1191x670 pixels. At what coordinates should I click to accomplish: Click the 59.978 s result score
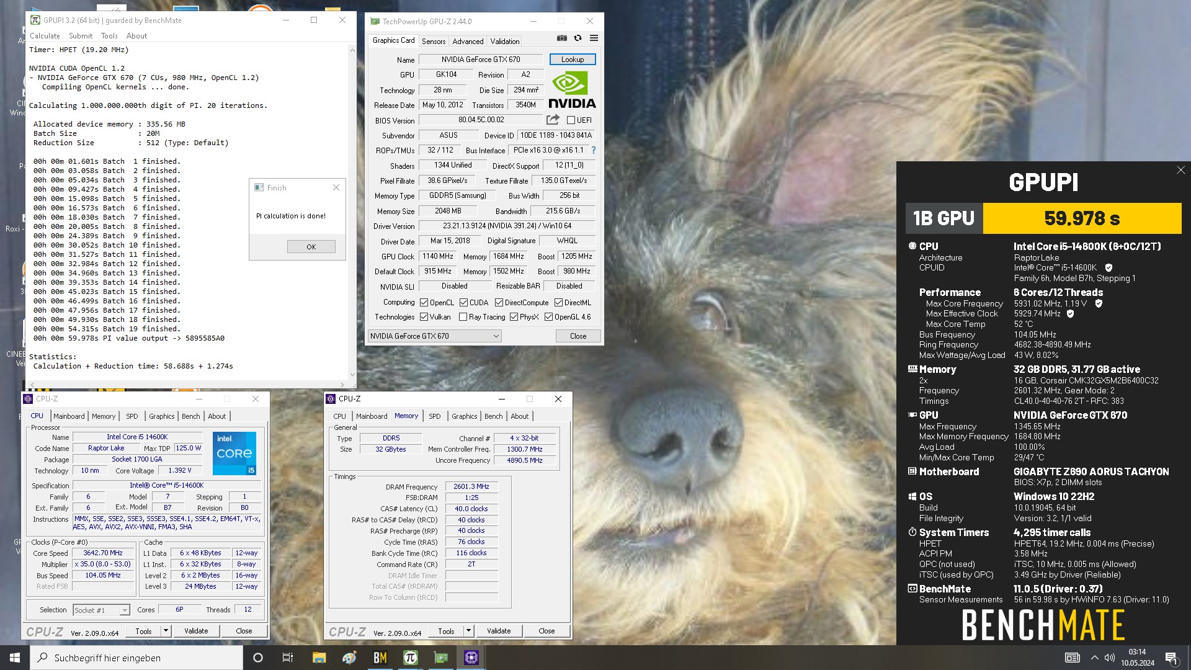(1082, 218)
